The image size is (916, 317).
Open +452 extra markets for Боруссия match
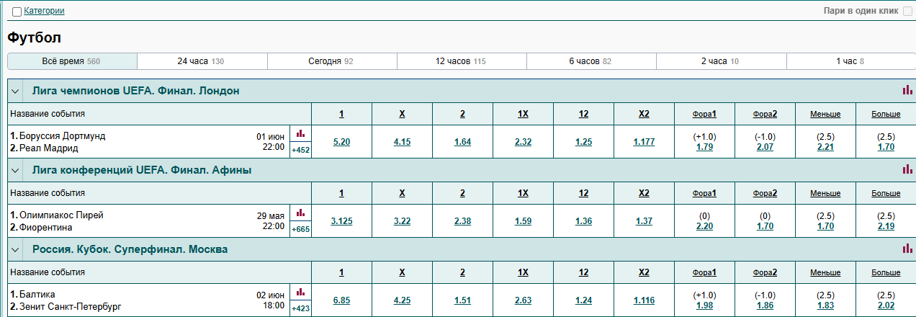[300, 151]
